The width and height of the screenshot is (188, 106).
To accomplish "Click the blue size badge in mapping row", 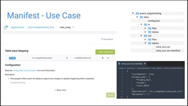I will 12,58.
